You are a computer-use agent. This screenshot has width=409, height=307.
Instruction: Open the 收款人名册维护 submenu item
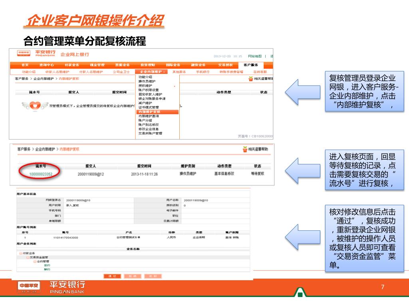pos(58,72)
